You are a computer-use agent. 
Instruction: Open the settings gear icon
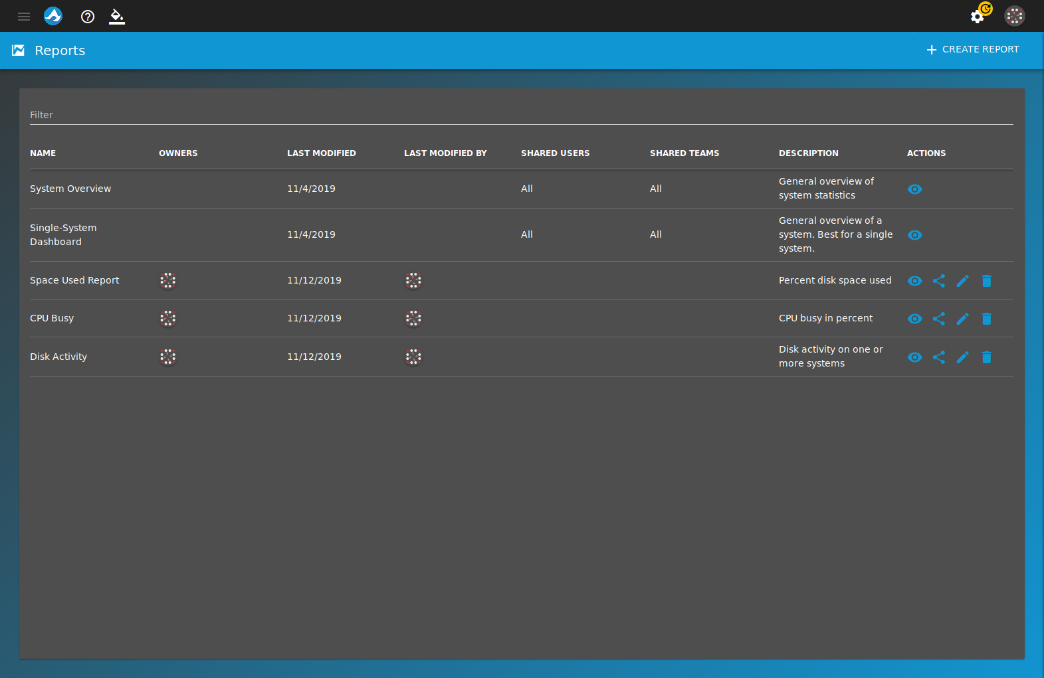(x=978, y=17)
